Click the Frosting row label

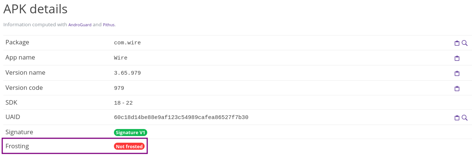click(x=17, y=146)
